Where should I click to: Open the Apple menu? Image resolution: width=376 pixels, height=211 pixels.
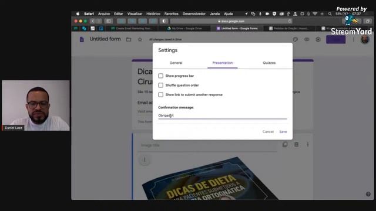(x=78, y=14)
